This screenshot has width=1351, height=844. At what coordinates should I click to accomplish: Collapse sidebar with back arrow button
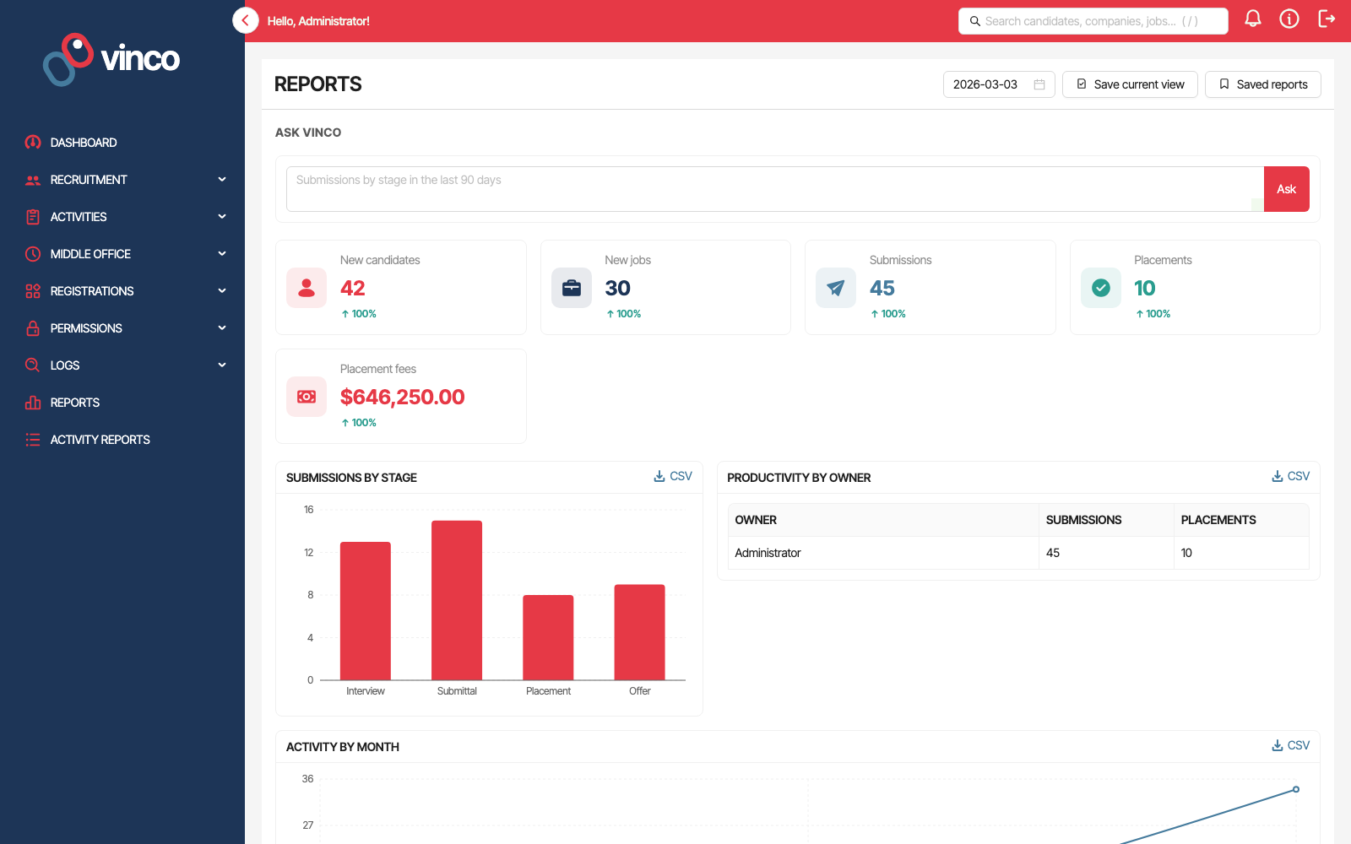245,20
